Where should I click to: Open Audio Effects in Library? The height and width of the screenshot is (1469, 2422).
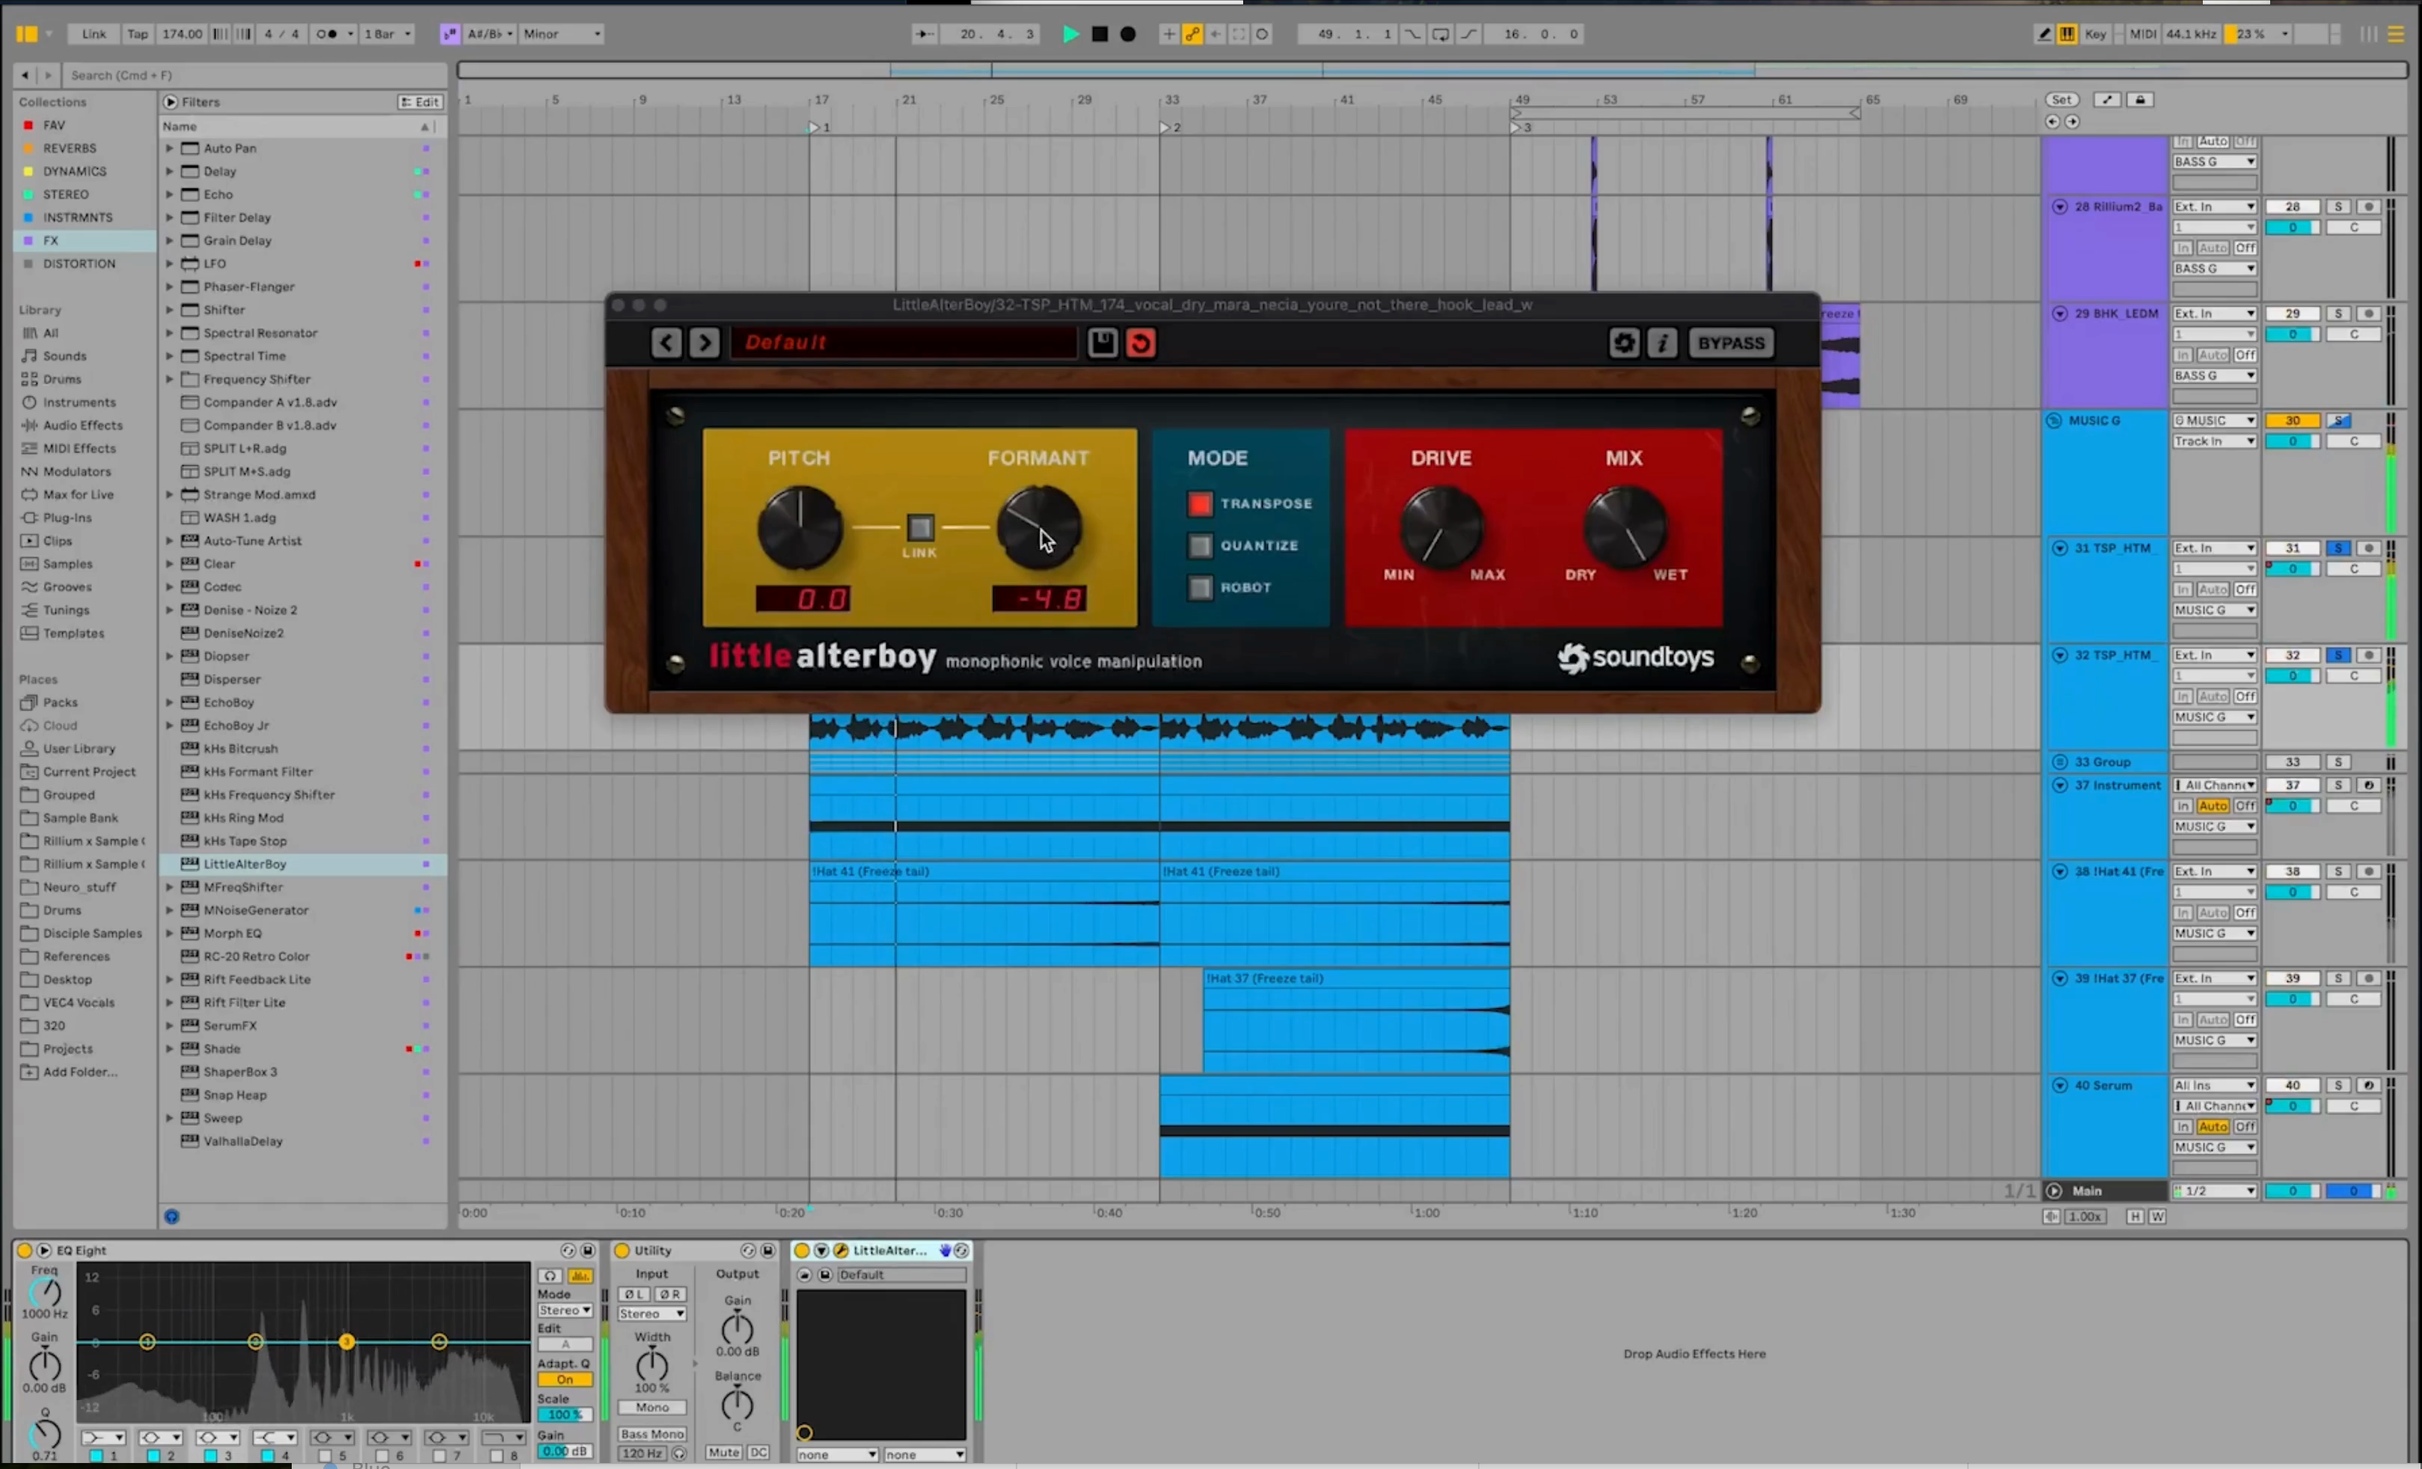pos(82,426)
